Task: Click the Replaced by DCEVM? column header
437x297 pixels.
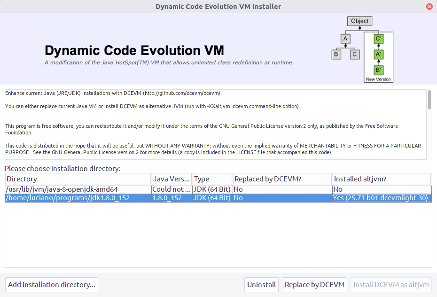Action: [282, 179]
